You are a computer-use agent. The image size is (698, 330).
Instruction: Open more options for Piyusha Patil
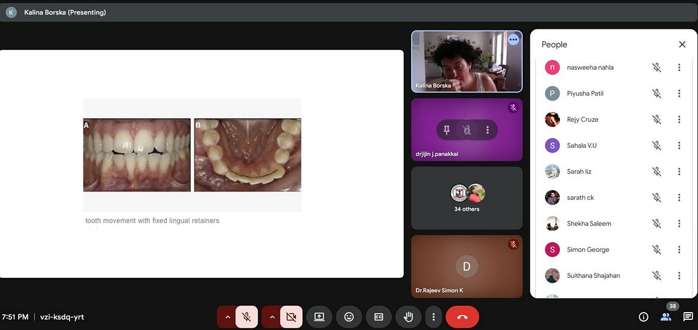point(679,94)
